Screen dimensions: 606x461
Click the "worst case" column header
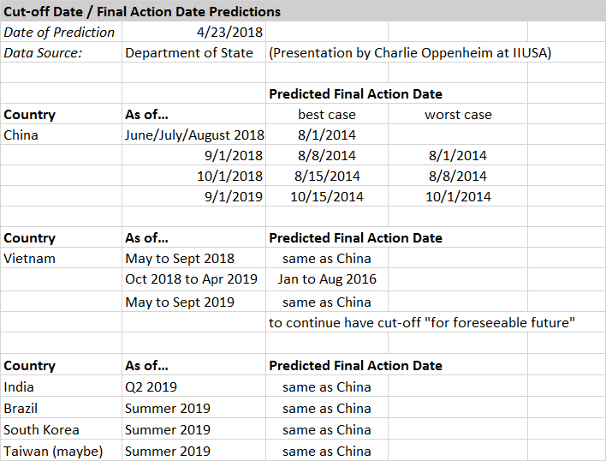pos(458,115)
